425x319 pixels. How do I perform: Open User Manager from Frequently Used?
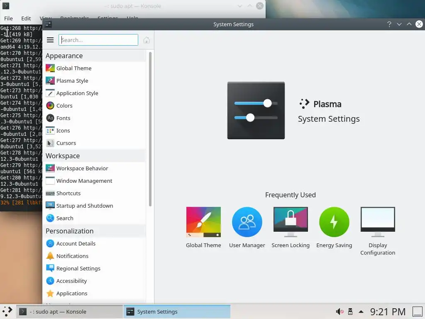[x=247, y=227]
